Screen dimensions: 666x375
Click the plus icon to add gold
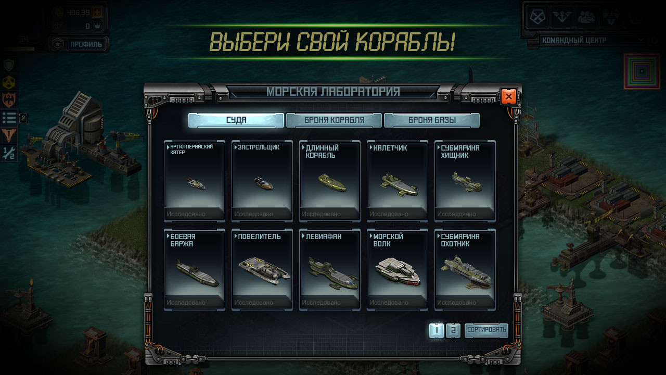pyautogui.click(x=97, y=11)
